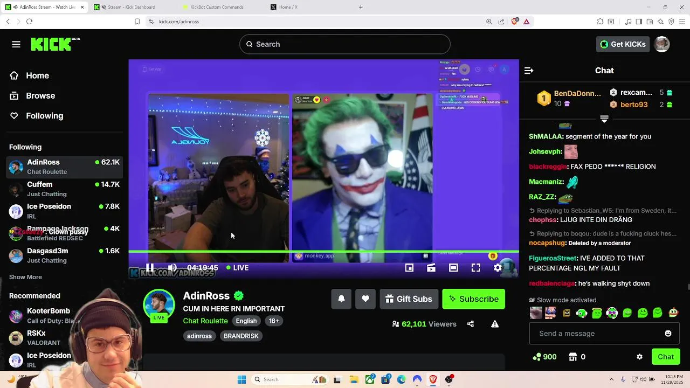The height and width of the screenshot is (388, 690).
Task: Click the Kick logo
Action: coord(55,44)
